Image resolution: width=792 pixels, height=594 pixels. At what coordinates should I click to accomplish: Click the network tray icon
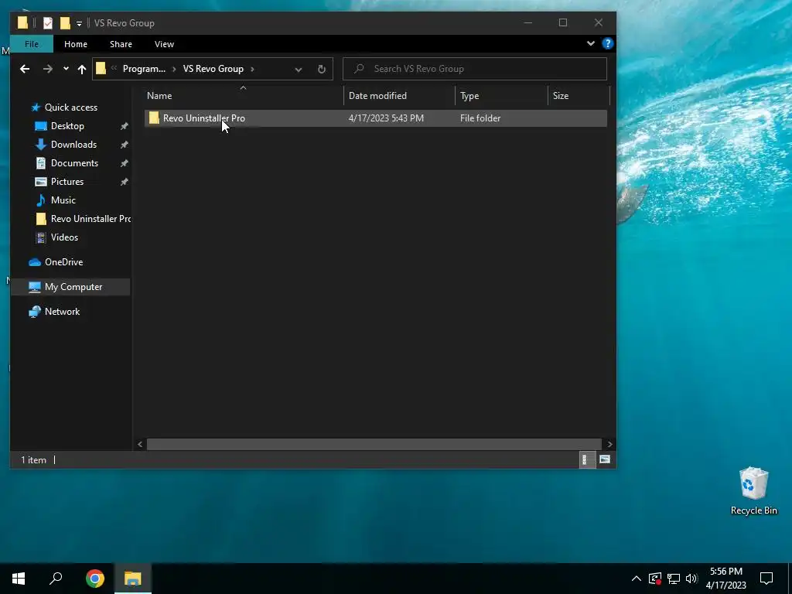674,579
